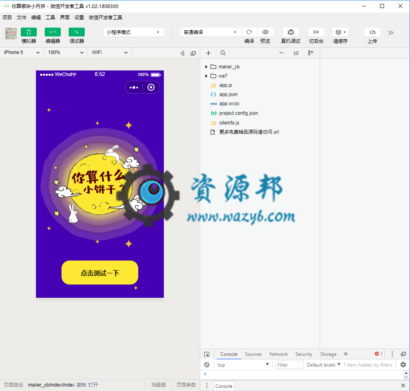Hide the file tree panel icon
410x391 pixels.
click(311, 53)
